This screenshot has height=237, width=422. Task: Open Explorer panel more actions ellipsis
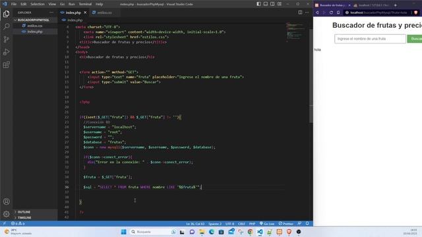(51, 13)
